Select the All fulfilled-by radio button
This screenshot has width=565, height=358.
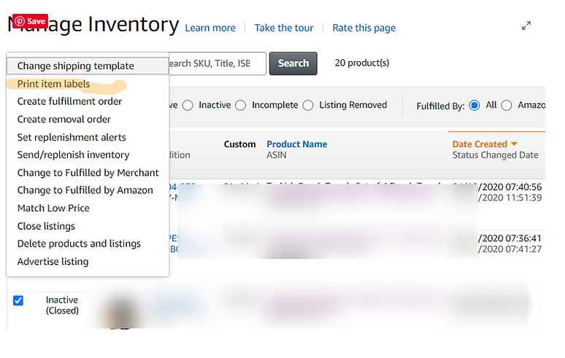tap(474, 105)
